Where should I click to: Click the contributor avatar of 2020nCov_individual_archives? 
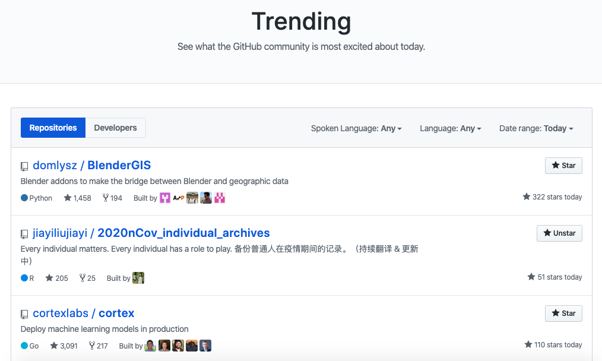pyautogui.click(x=138, y=278)
